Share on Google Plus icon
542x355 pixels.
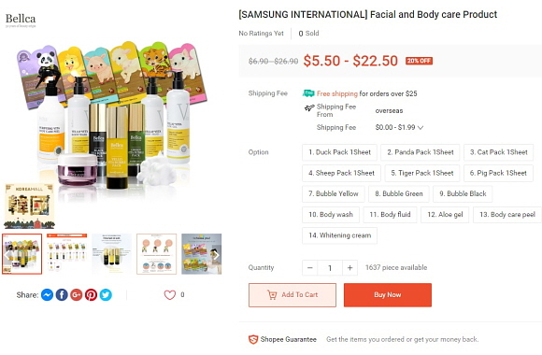(76, 295)
